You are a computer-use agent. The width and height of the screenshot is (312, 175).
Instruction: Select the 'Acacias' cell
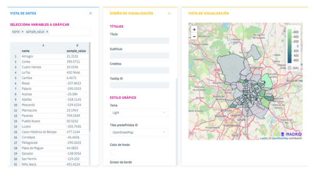pos(43,94)
